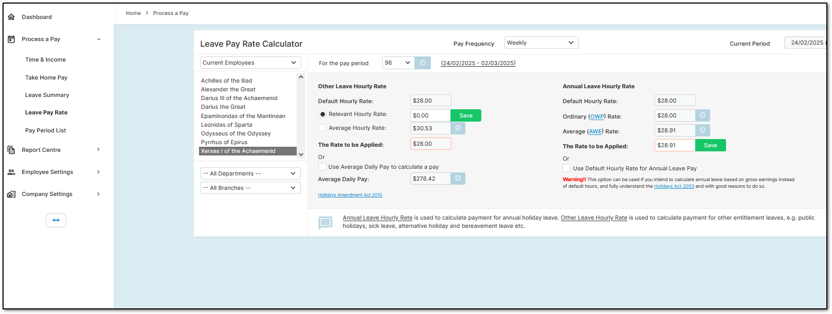Click the speech bubble note icon
This screenshot has height=314, width=832.
[325, 222]
